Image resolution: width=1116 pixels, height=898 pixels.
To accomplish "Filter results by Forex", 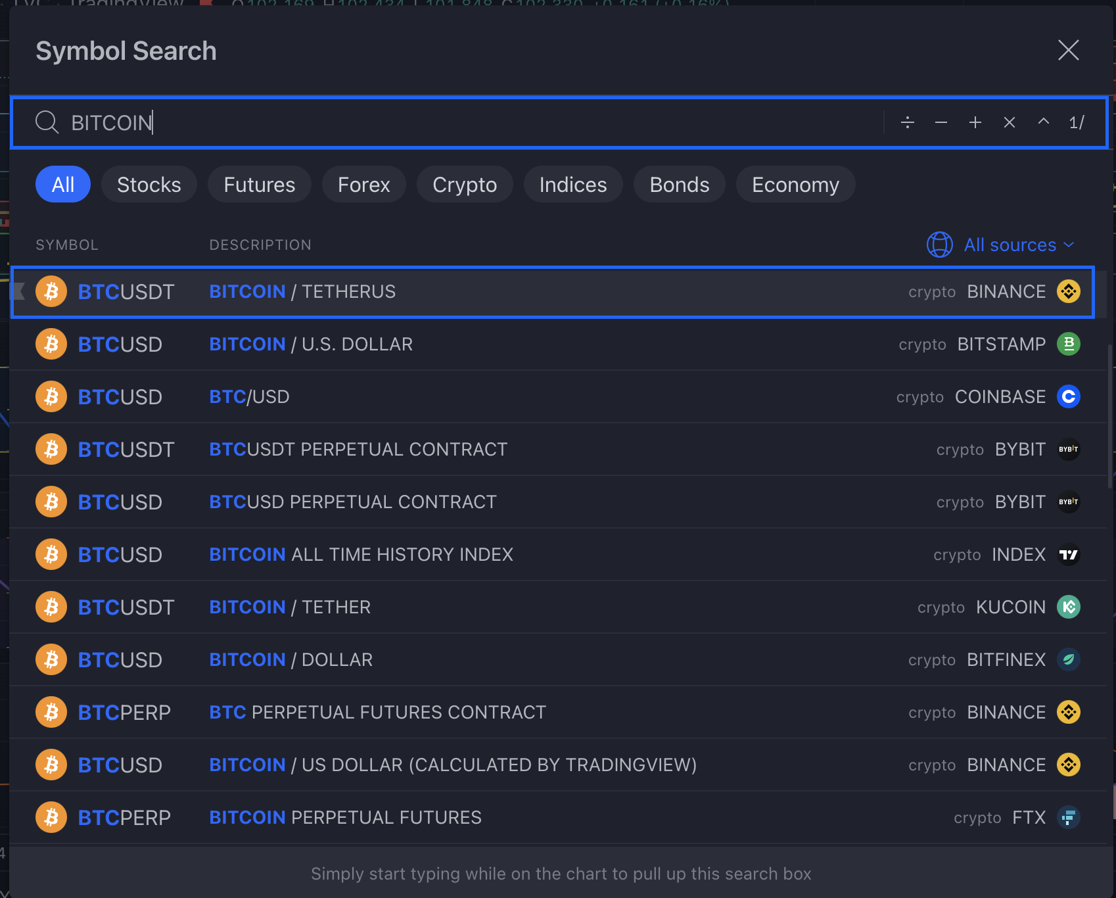I will click(x=364, y=185).
